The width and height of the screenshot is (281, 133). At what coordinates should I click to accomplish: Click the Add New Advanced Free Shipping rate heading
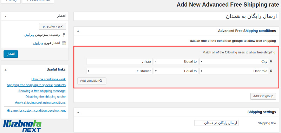pyautogui.click(x=228, y=5)
